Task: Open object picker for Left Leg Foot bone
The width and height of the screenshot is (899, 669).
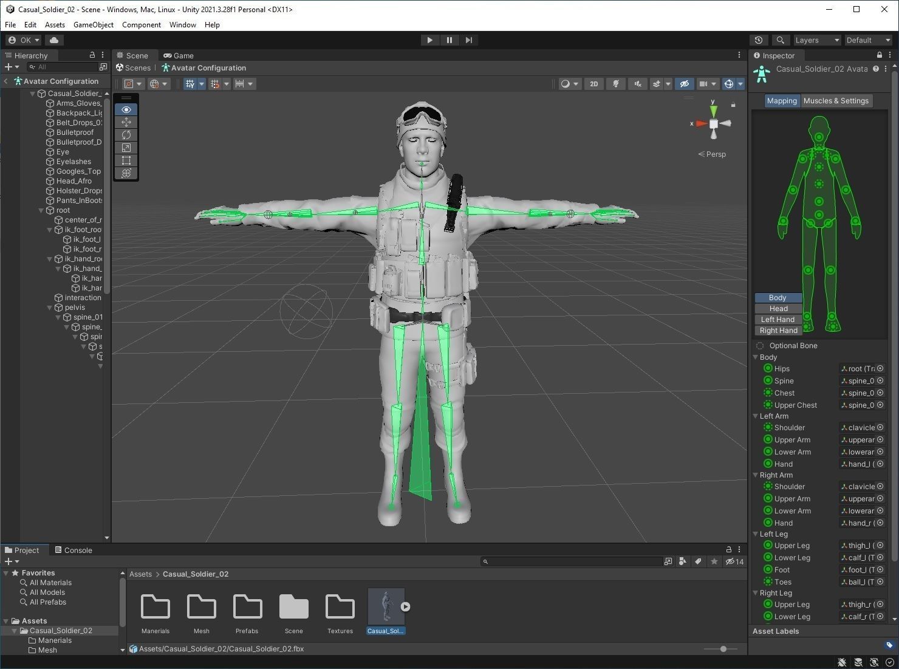Action: coord(880,570)
